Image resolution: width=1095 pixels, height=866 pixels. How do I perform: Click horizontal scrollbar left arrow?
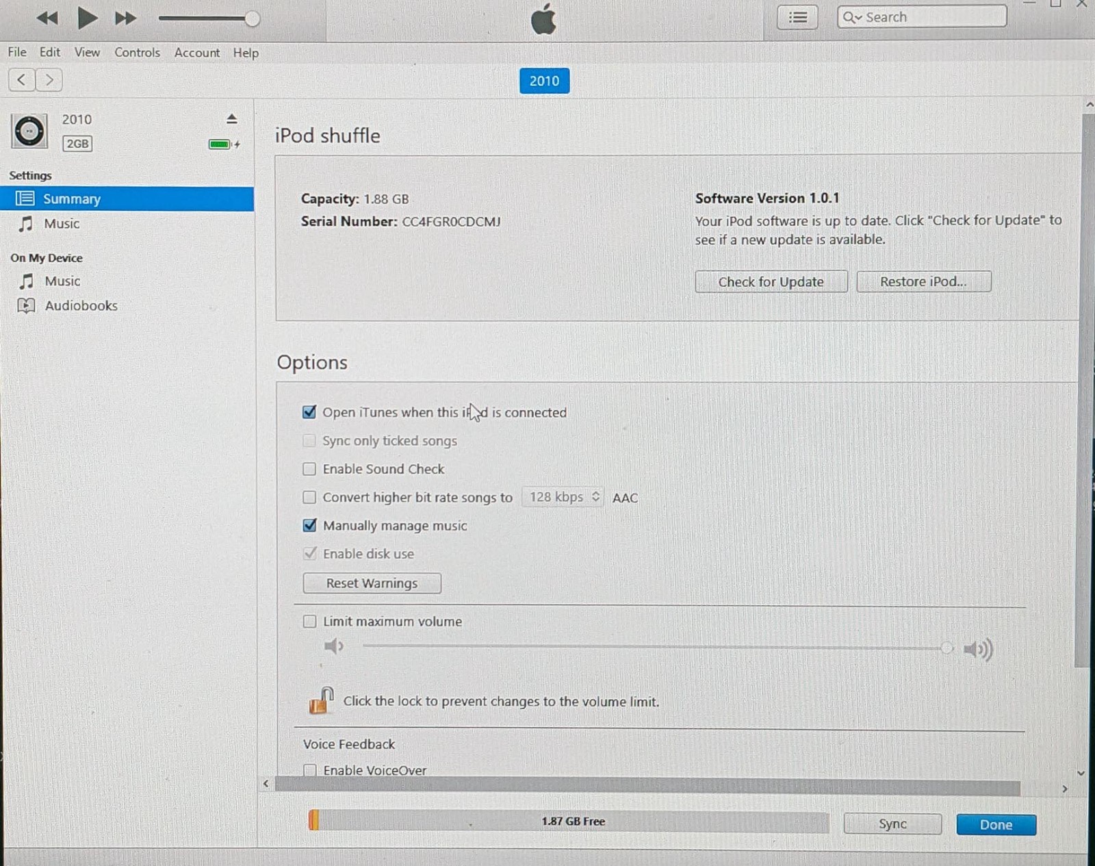tap(266, 784)
